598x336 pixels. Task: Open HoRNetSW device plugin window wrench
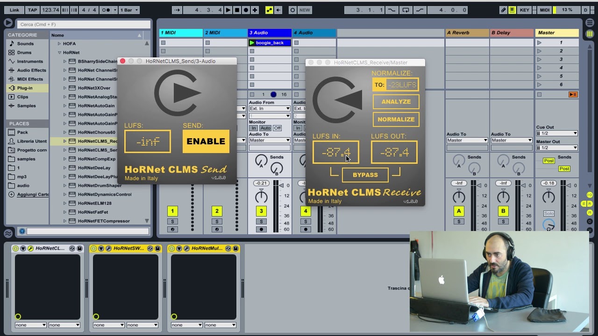tap(108, 248)
